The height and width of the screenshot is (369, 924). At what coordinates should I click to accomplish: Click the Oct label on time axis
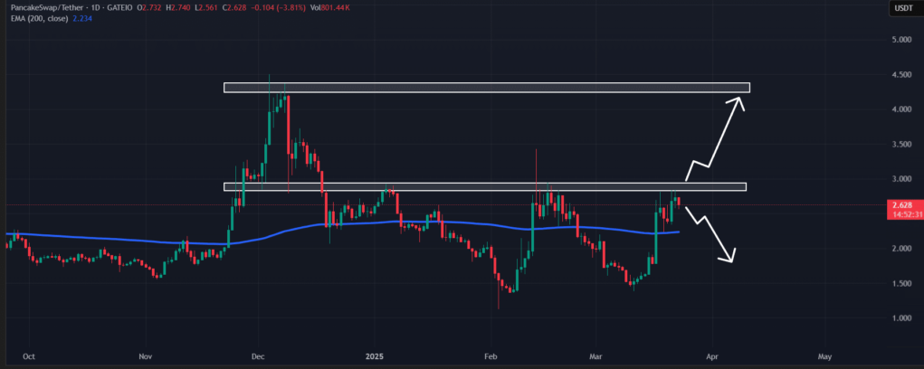tap(27, 356)
